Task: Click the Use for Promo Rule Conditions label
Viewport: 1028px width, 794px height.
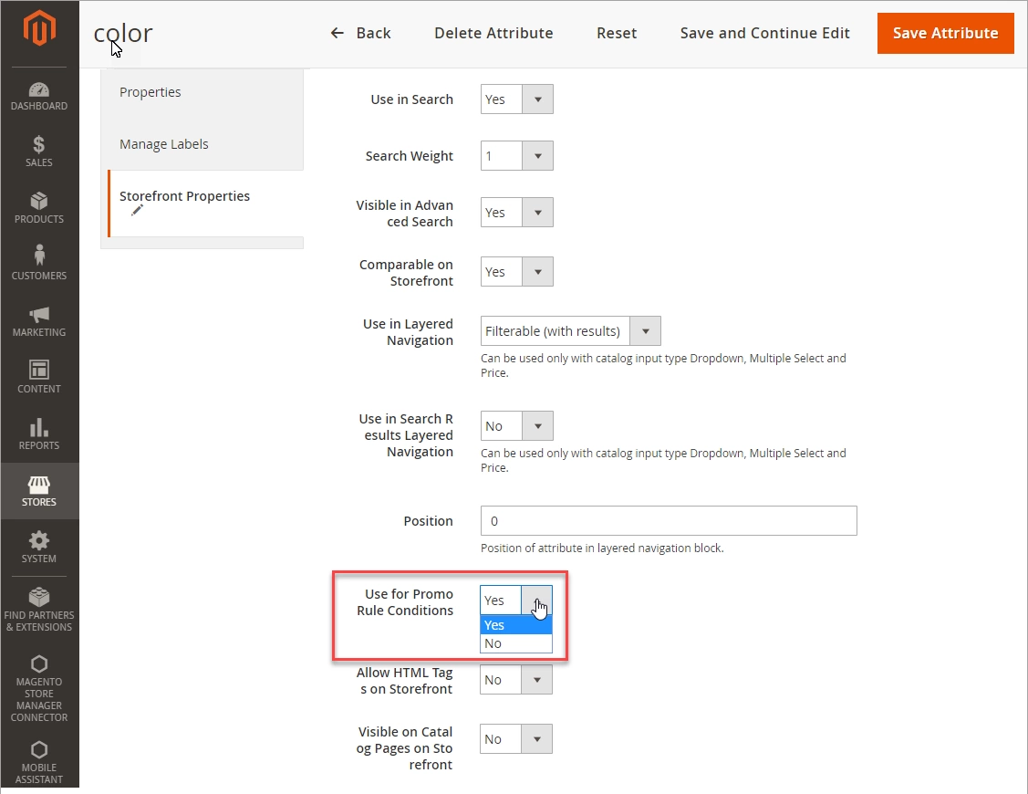Action: pyautogui.click(x=405, y=601)
